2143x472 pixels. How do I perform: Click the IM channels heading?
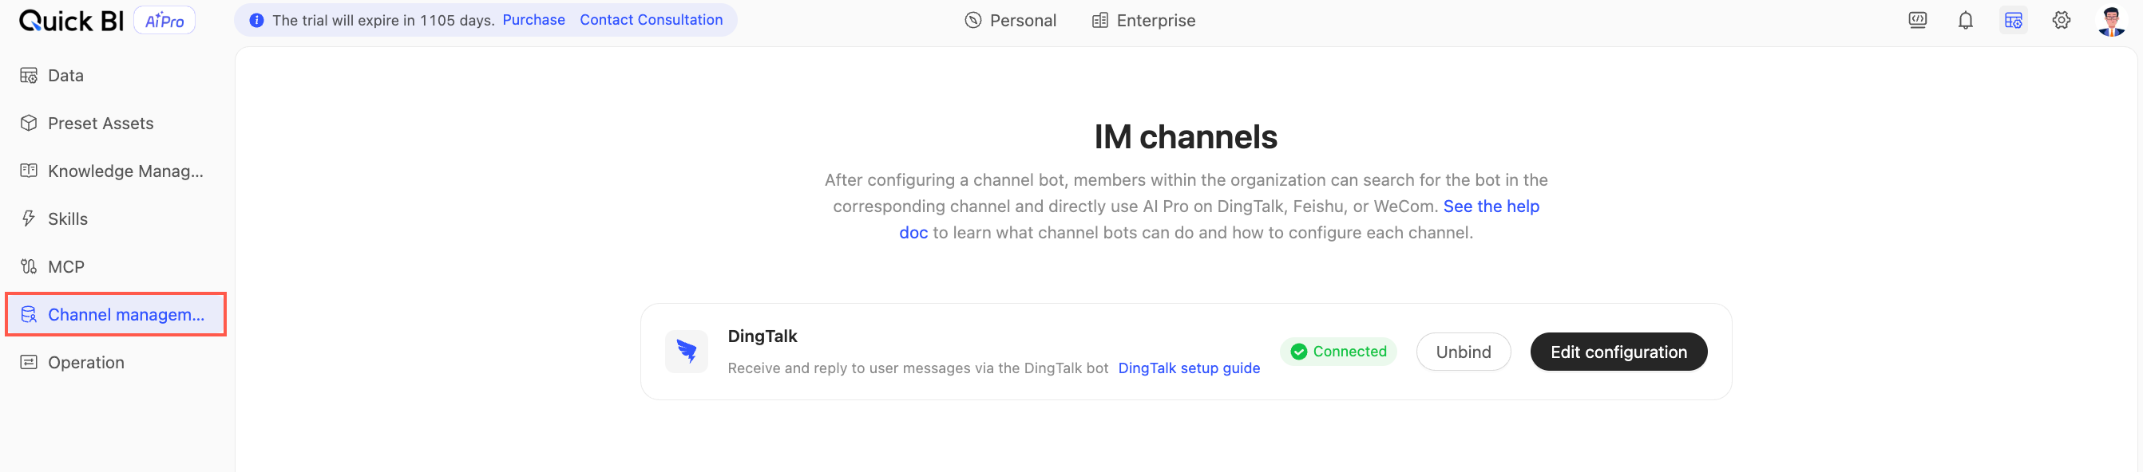pos(1186,137)
